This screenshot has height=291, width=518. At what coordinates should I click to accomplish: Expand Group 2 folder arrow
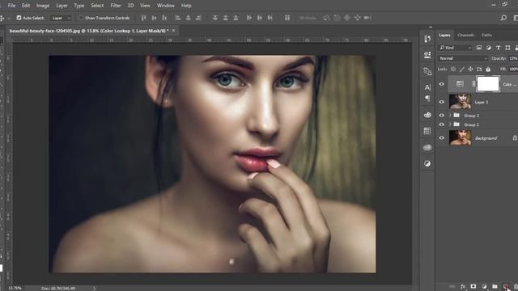point(450,124)
